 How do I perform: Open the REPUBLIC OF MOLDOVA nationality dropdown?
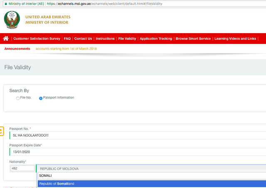coord(151,168)
